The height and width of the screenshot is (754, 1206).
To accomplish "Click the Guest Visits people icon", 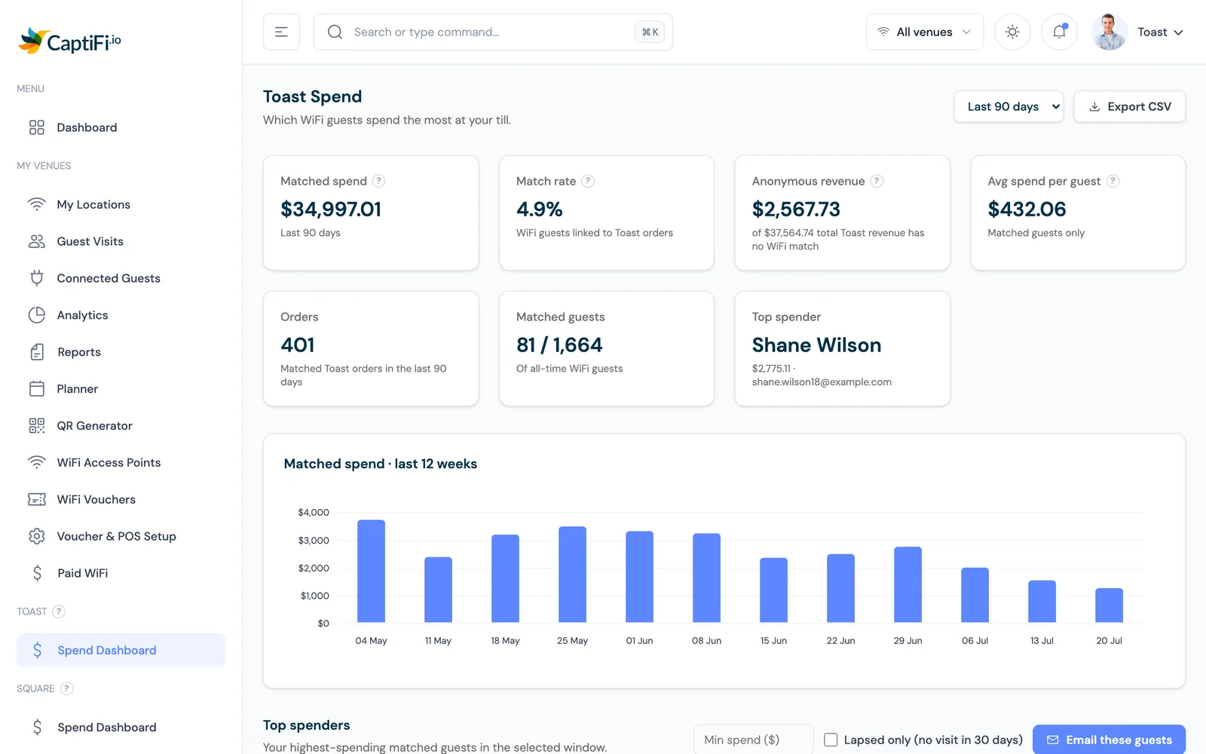I will point(37,241).
